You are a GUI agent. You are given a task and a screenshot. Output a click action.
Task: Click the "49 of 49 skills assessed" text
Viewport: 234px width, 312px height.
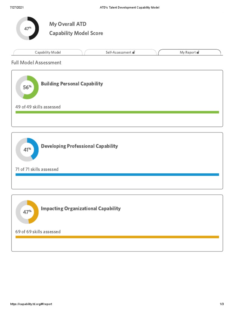pyautogui.click(x=38, y=107)
